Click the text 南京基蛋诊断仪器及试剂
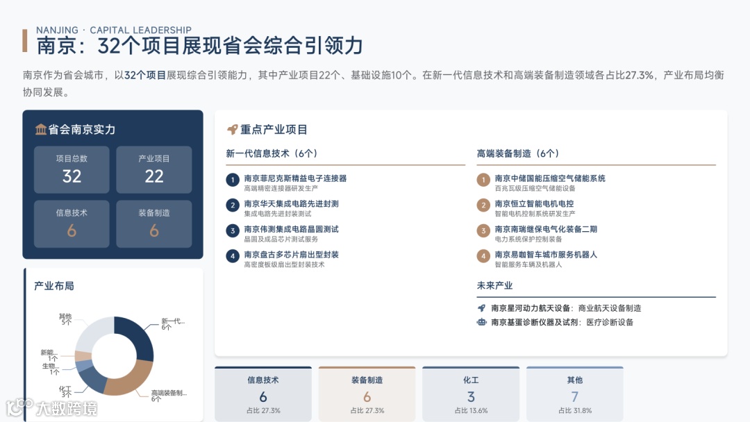Viewport: 750px width, 422px height. click(x=535, y=322)
